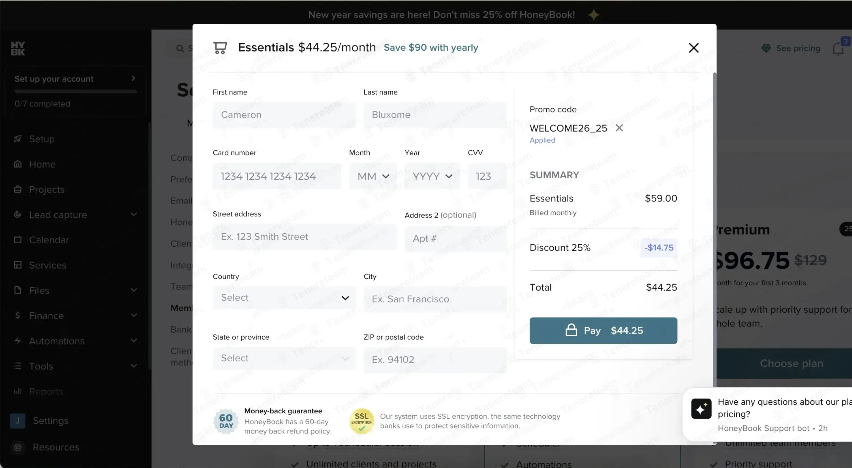Click Save $90 with yearly link
Image resolution: width=852 pixels, height=468 pixels.
click(x=431, y=48)
